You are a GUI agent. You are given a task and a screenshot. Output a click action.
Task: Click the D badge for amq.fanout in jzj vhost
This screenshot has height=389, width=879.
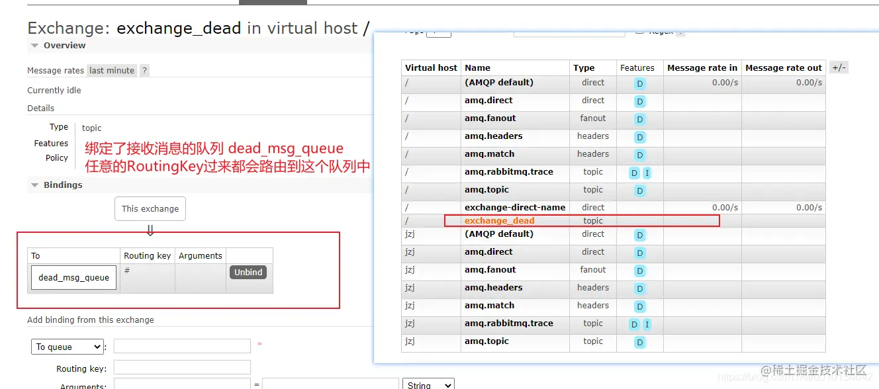tap(640, 271)
